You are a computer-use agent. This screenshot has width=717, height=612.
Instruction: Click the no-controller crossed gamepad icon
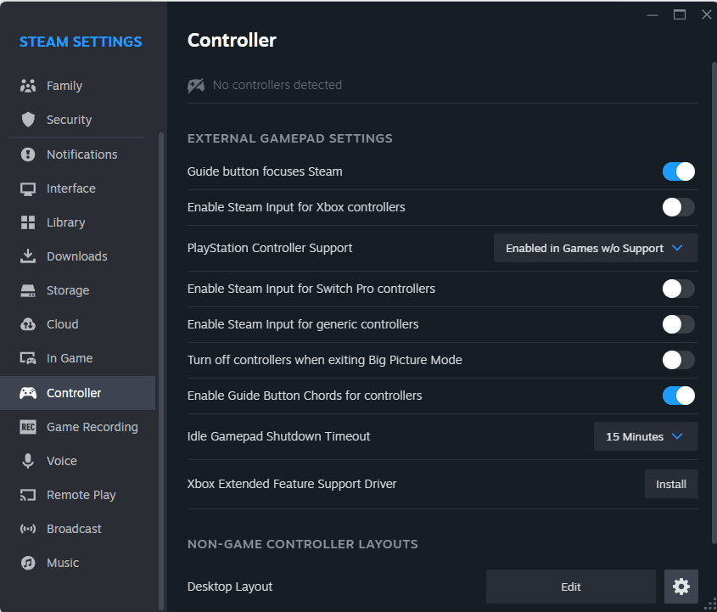pos(196,85)
